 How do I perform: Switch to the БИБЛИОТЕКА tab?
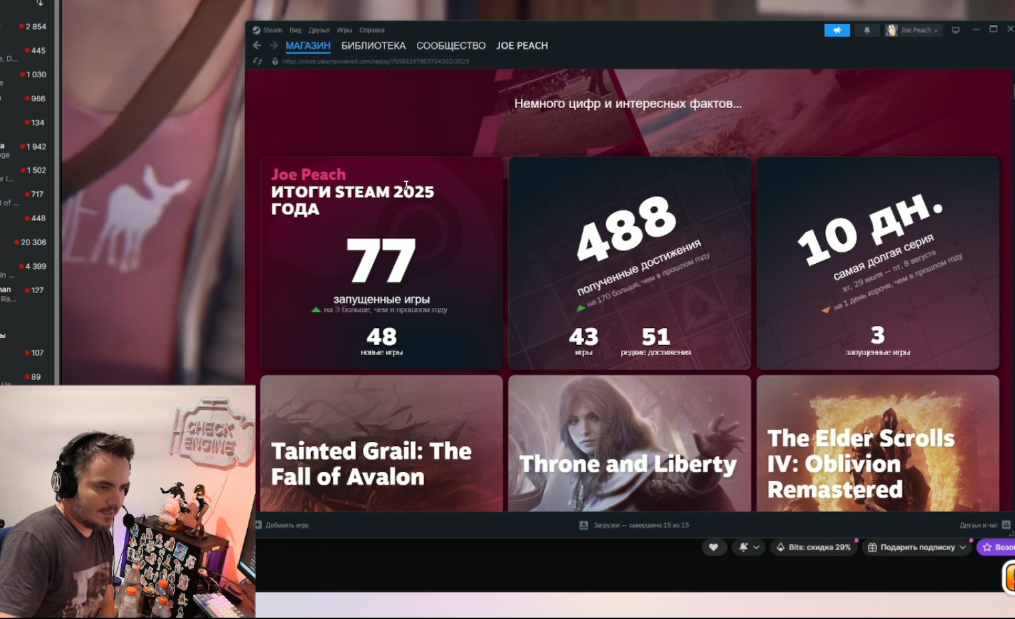[x=373, y=45]
